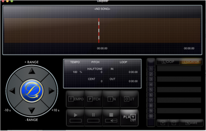Switch to the LOCATOR tab

pos(191,62)
